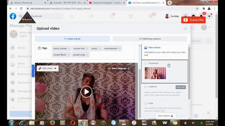Expand the Facebook account menu arrow
This screenshot has height=126, width=225.
pos(209,16)
